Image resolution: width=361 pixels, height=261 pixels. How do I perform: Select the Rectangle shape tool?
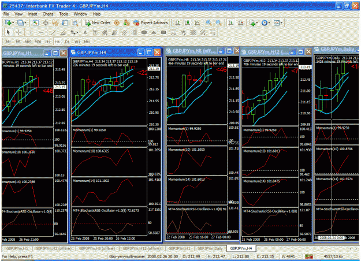[x=163, y=32]
